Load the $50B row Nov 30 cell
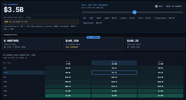Viewport: 186px width, 100px height. click(114, 91)
